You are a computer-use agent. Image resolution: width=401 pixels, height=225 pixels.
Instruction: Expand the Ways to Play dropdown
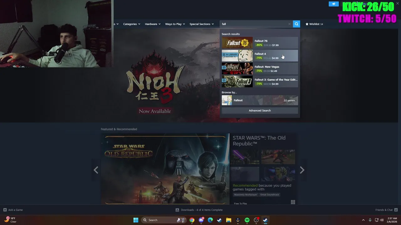175,24
